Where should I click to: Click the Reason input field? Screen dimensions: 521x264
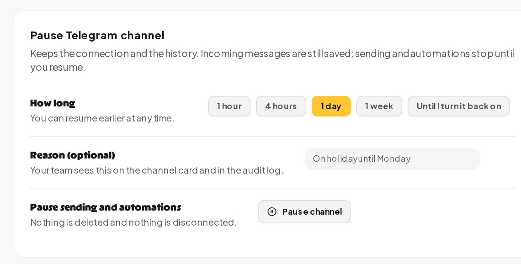393,159
